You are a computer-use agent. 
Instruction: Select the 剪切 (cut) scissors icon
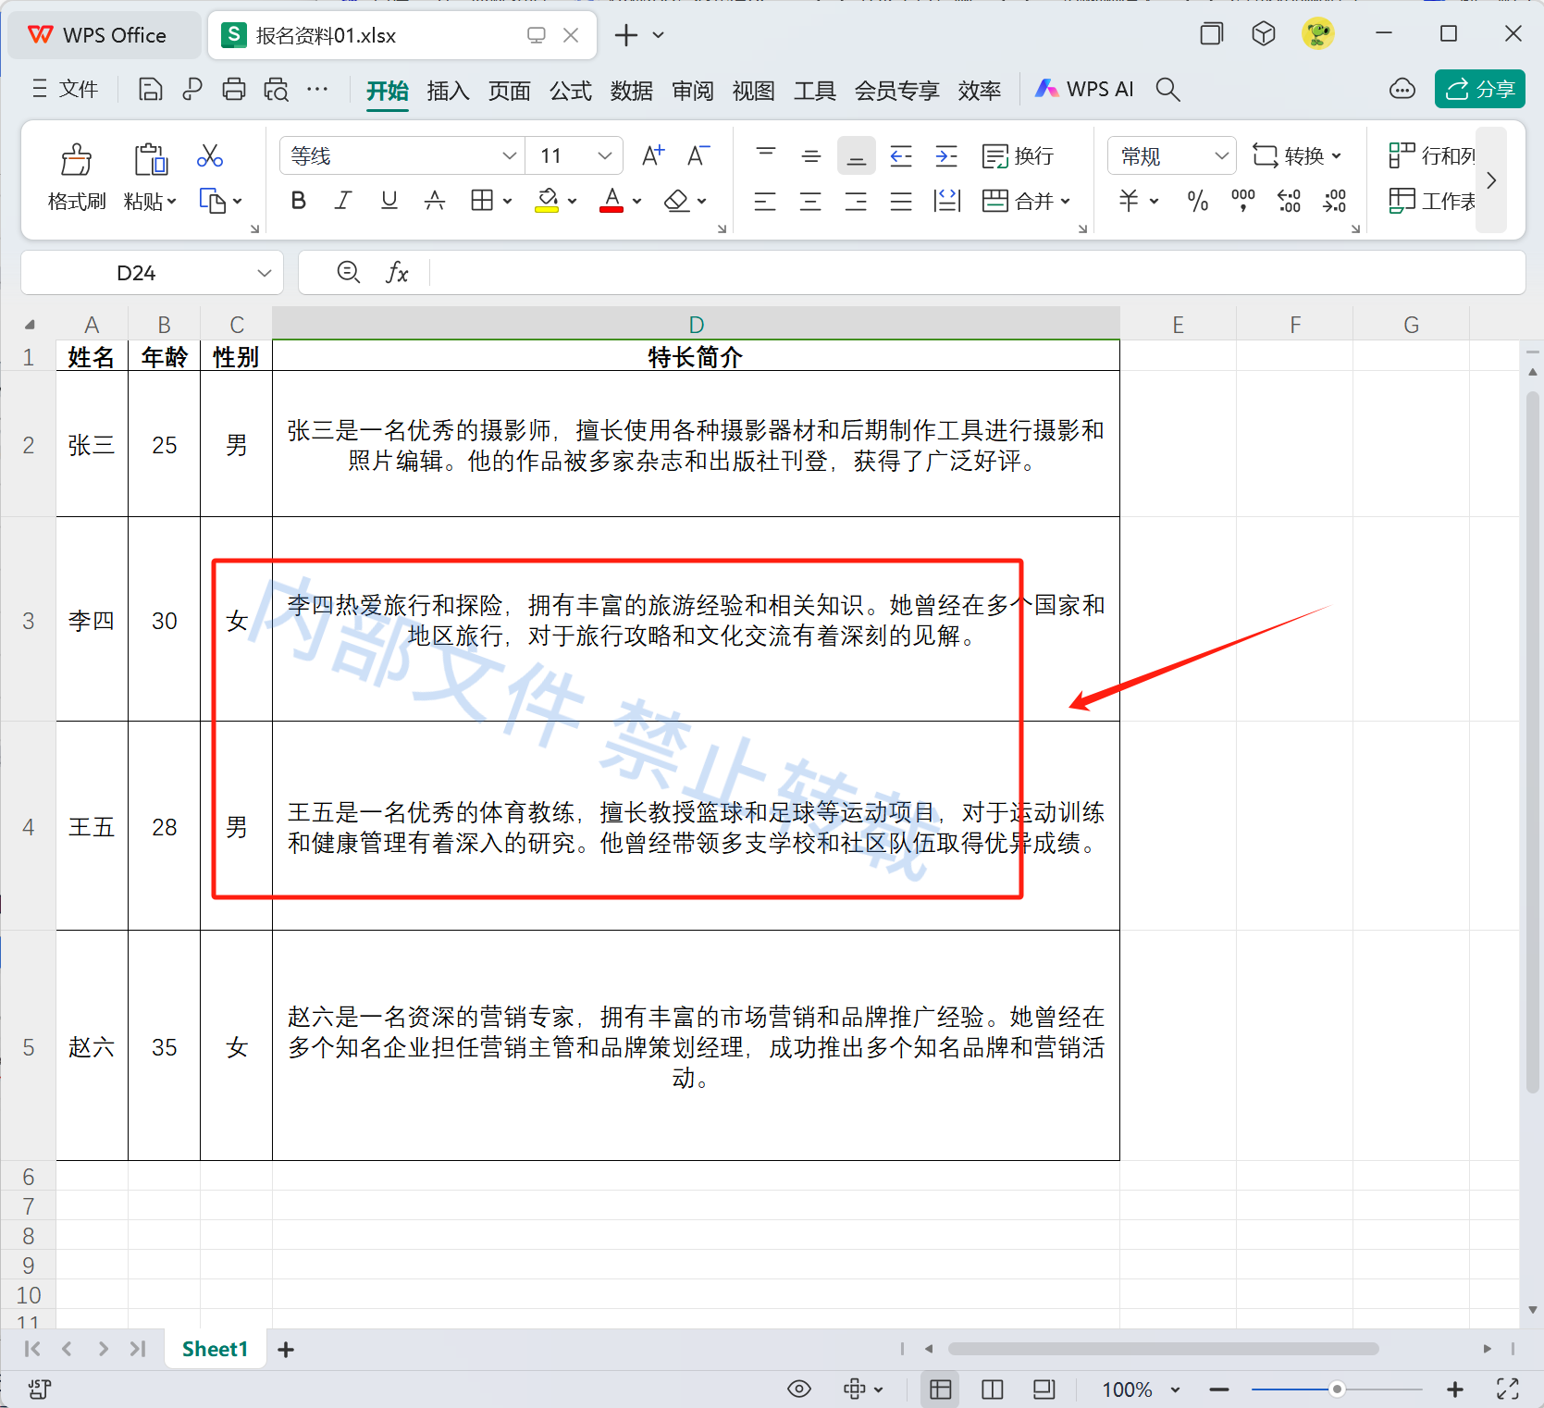click(x=209, y=155)
